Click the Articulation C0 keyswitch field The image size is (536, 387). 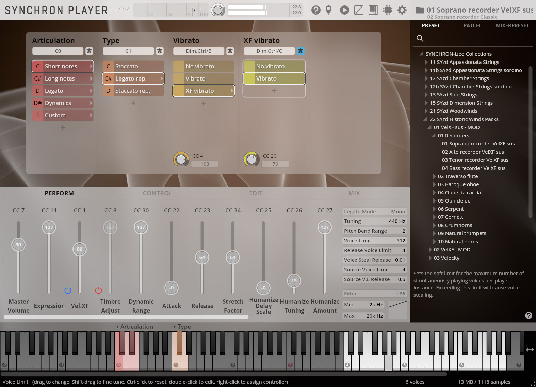pos(58,51)
